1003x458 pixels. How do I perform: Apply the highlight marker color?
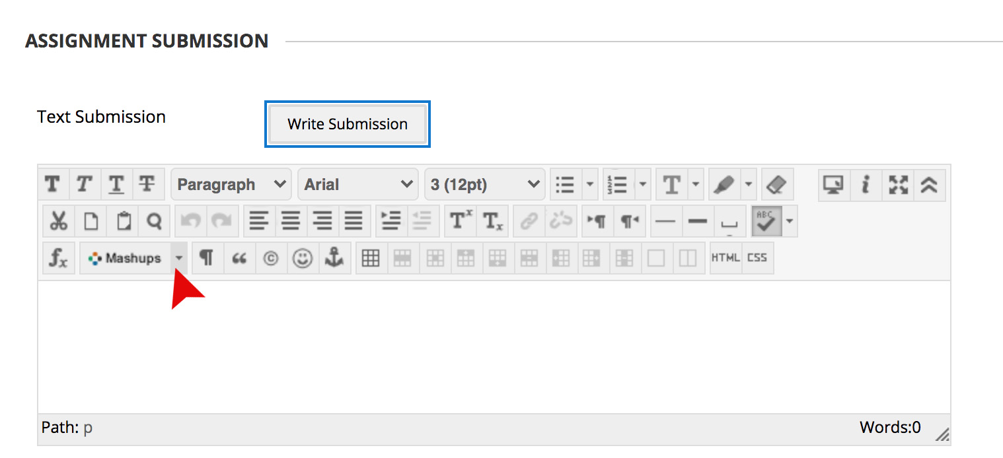click(x=724, y=185)
